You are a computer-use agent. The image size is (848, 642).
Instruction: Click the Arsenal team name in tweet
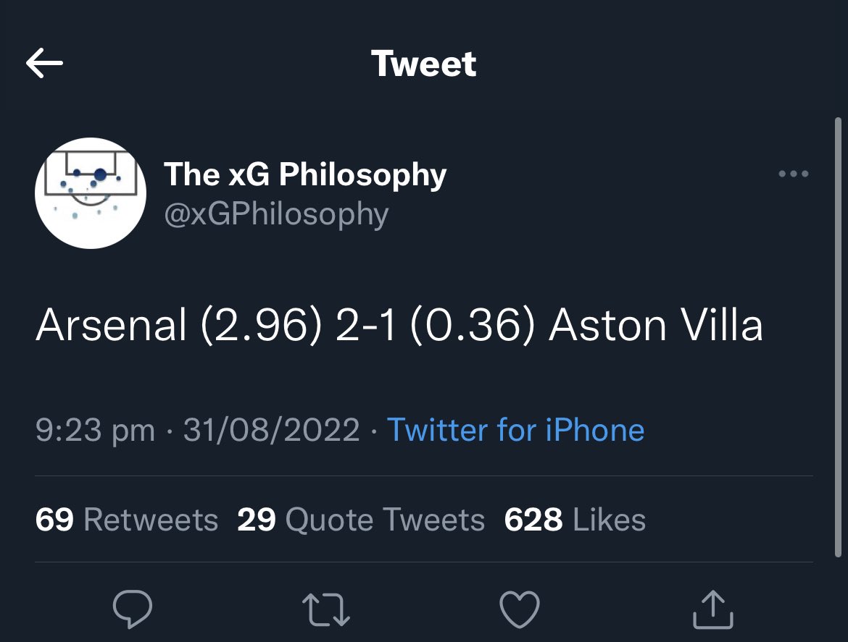[111, 325]
